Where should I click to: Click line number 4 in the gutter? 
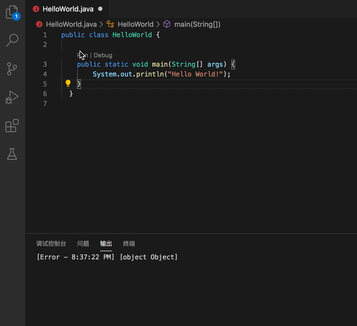tap(45, 74)
